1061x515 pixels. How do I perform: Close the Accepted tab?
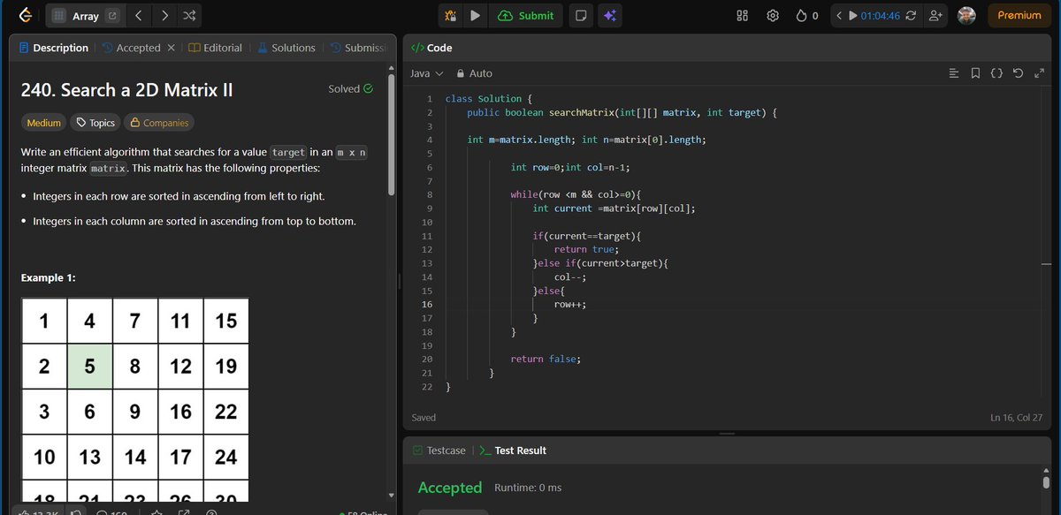pyautogui.click(x=171, y=48)
